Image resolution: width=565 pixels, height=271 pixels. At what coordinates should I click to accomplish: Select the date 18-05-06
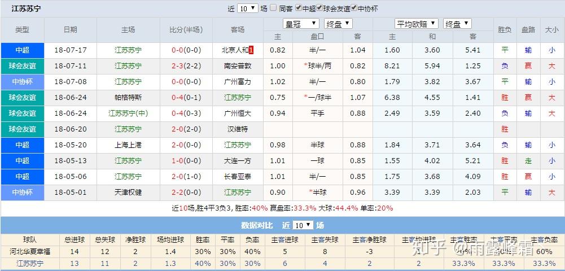coord(70,177)
